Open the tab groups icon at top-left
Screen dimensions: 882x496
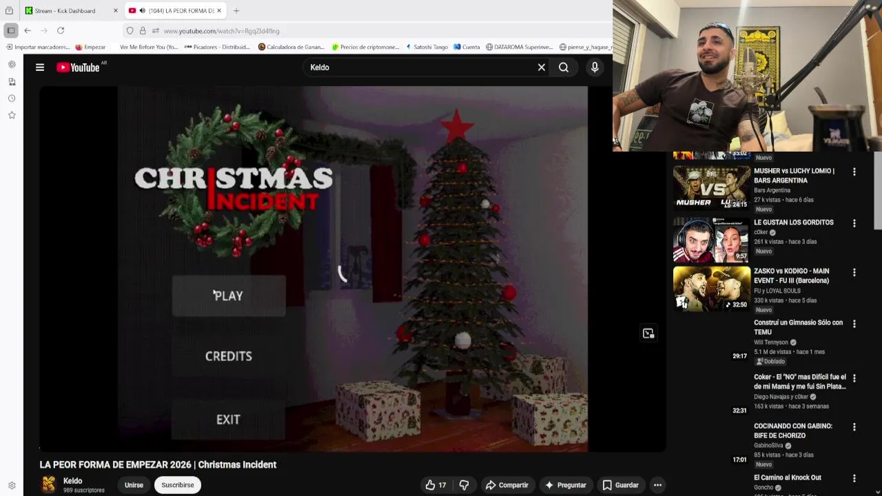tap(9, 11)
